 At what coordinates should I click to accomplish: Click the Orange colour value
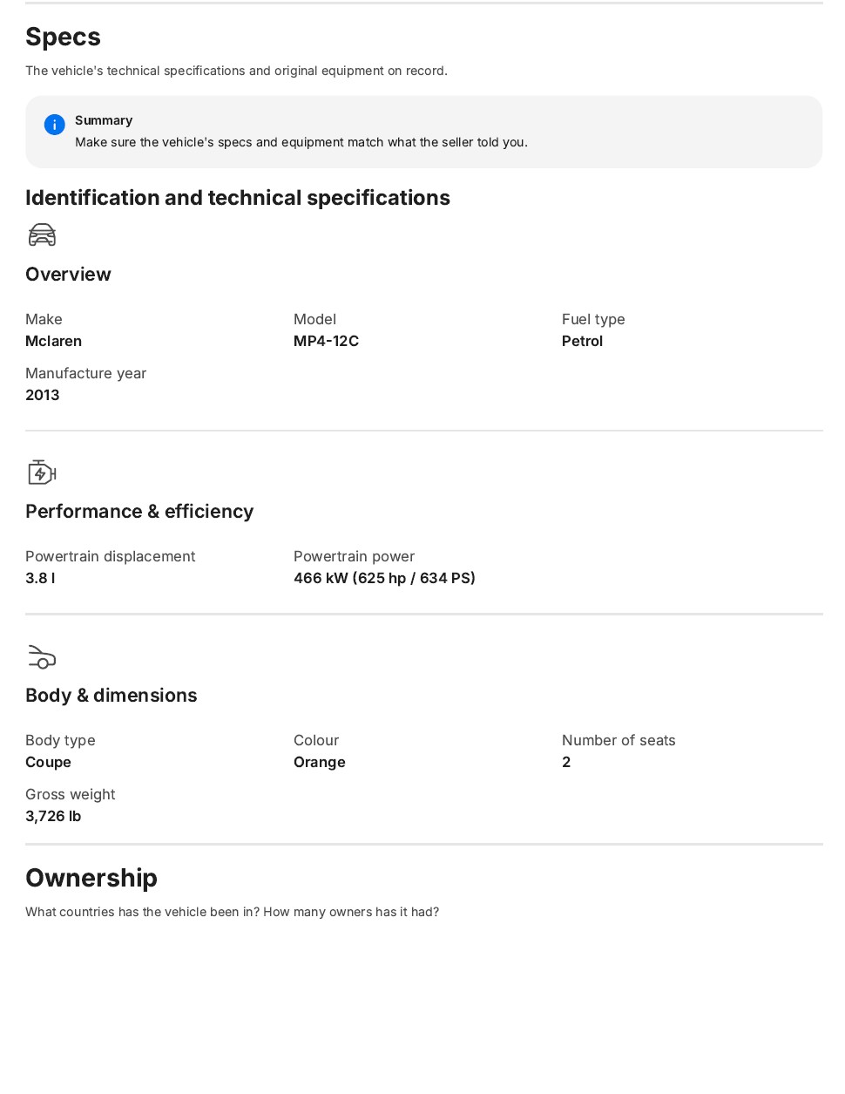[320, 762]
